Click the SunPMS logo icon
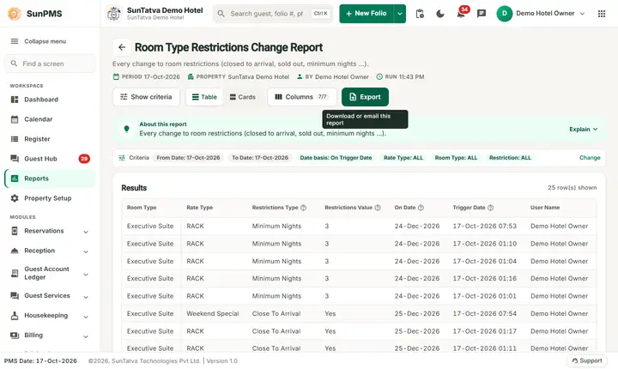Viewport: 618px width, 369px height. tap(15, 14)
